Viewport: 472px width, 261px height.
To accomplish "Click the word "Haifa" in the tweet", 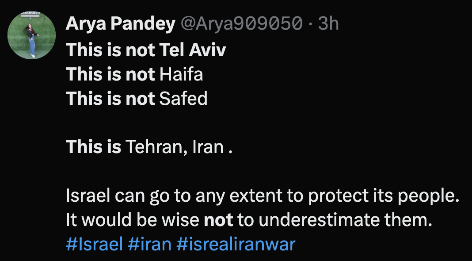I will 181,74.
